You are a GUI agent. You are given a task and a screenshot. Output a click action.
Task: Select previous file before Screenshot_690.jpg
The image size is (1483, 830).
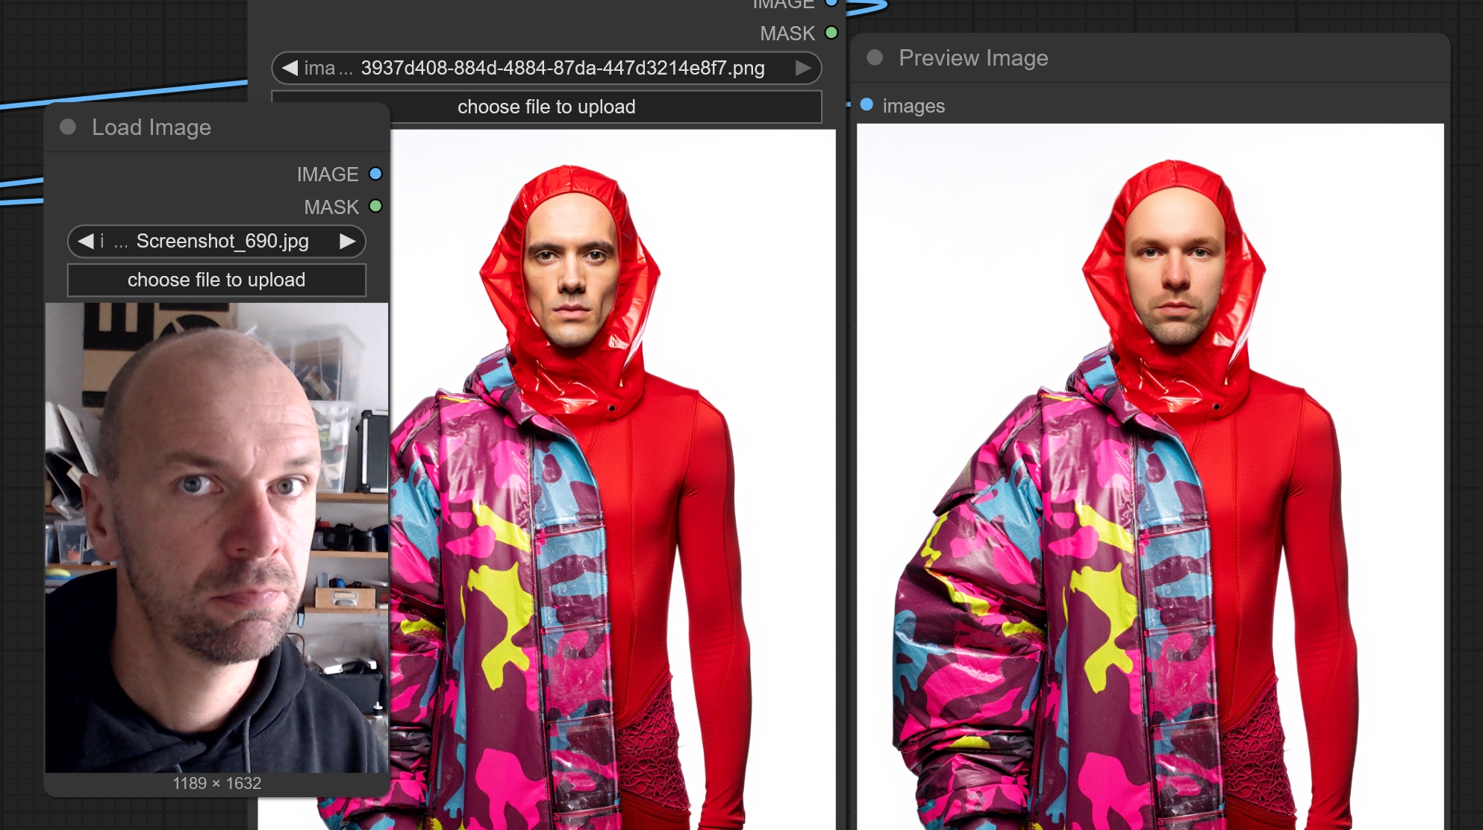[x=85, y=241]
